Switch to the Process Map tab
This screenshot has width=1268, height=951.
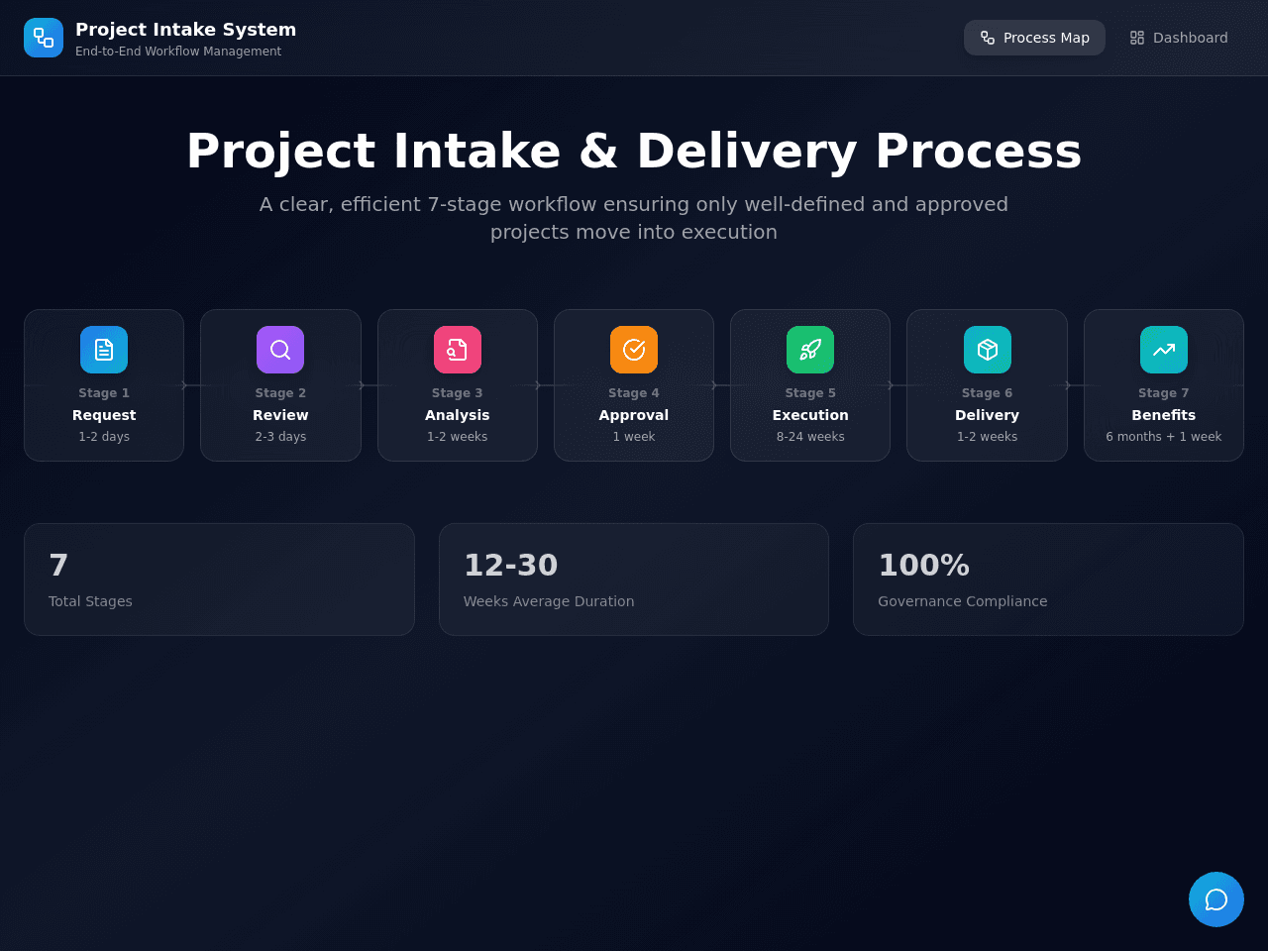[x=1034, y=38]
